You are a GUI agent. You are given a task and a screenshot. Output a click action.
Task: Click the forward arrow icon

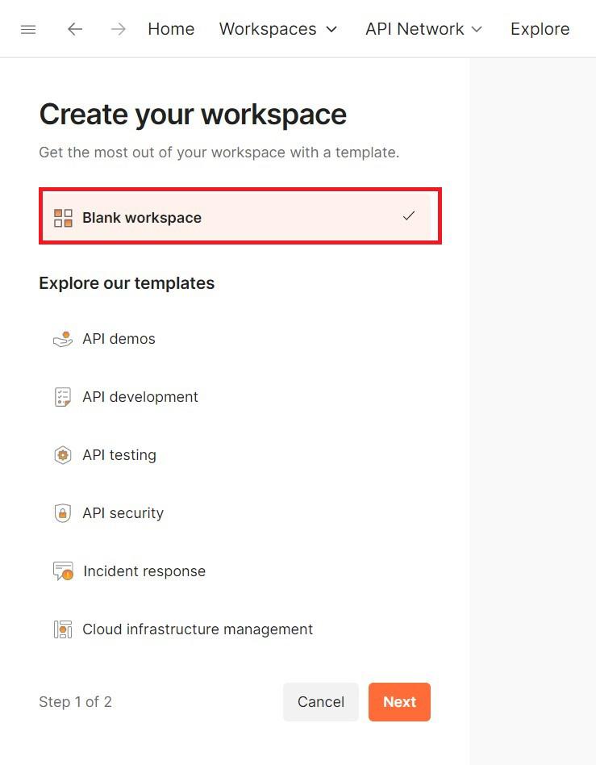[x=119, y=29]
